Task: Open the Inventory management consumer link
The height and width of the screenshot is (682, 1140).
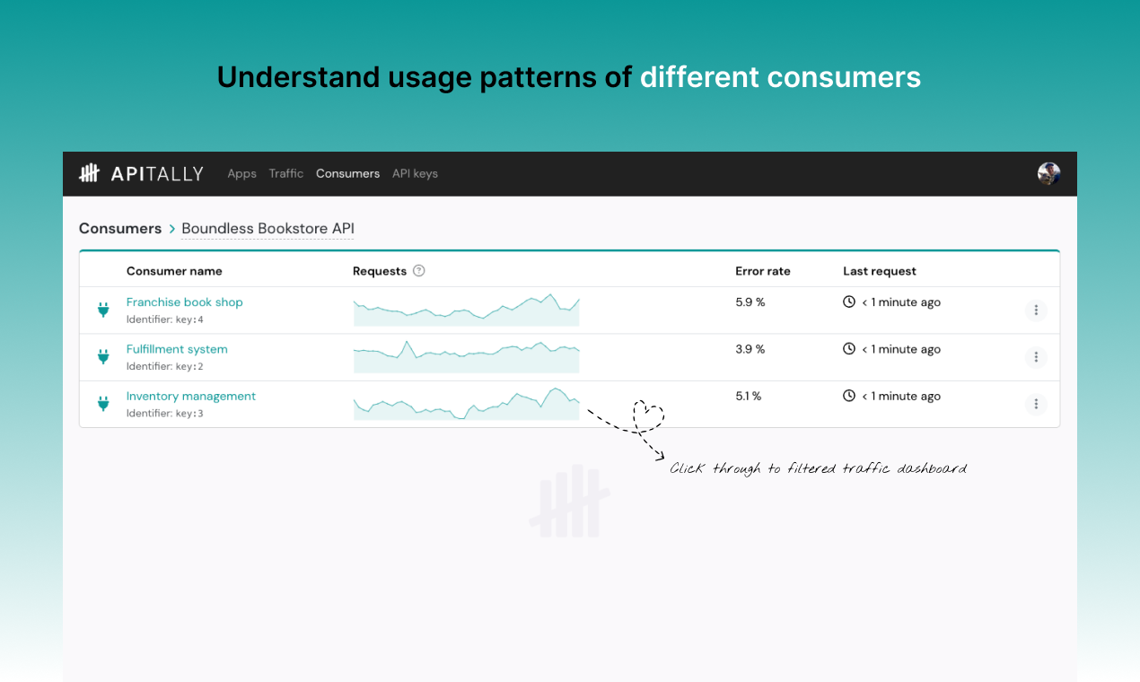Action: pyautogui.click(x=191, y=396)
